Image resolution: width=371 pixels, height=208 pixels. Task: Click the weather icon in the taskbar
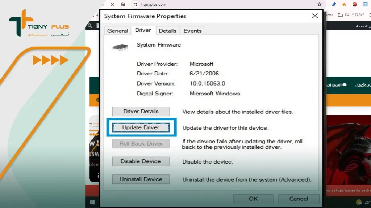pyautogui.click(x=359, y=202)
